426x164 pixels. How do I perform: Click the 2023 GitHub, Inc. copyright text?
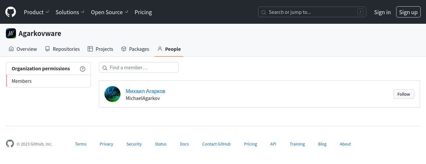tap(35, 144)
